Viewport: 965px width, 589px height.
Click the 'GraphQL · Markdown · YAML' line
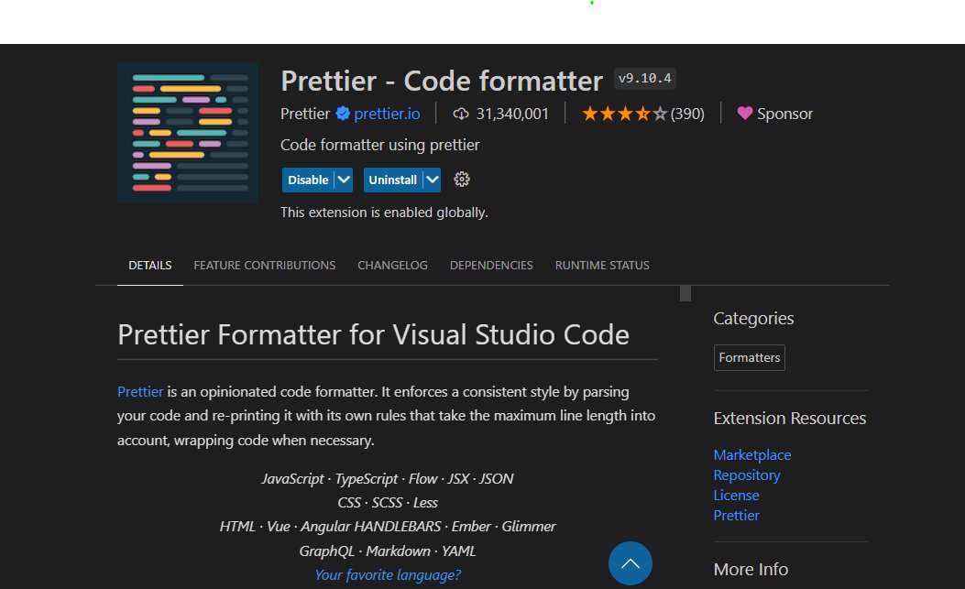[388, 551]
